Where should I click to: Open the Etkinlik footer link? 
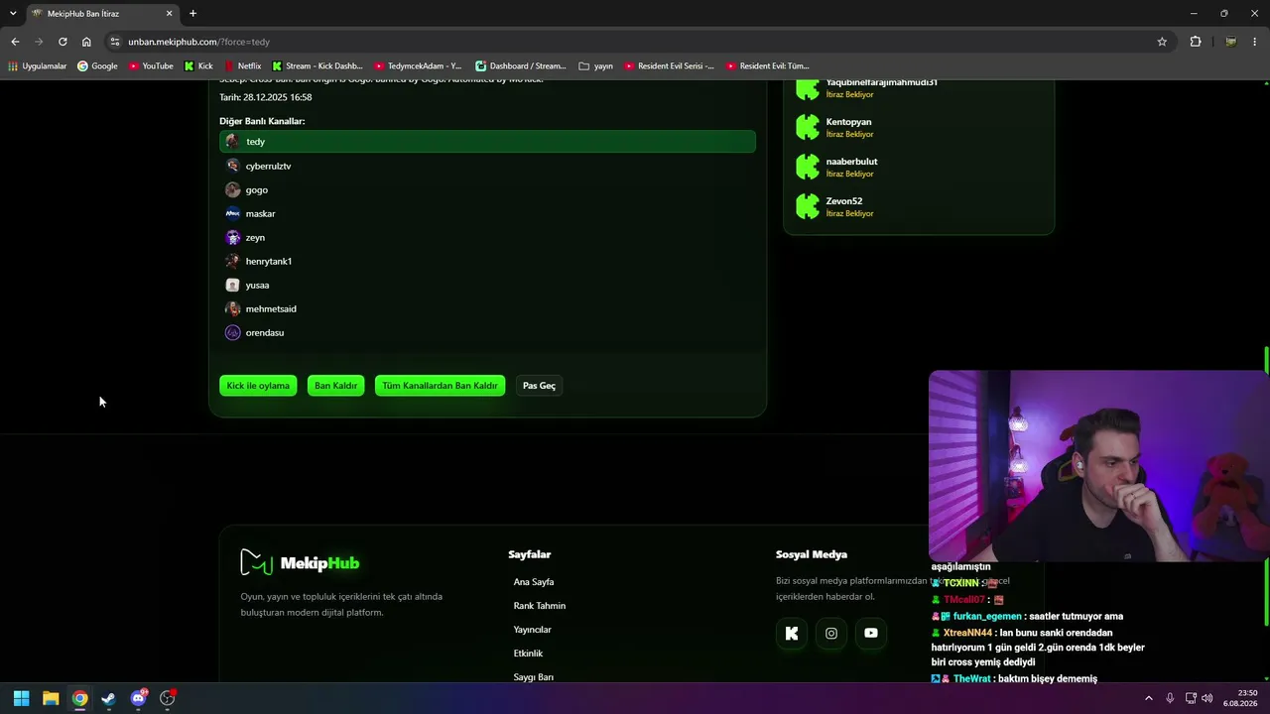[528, 654]
